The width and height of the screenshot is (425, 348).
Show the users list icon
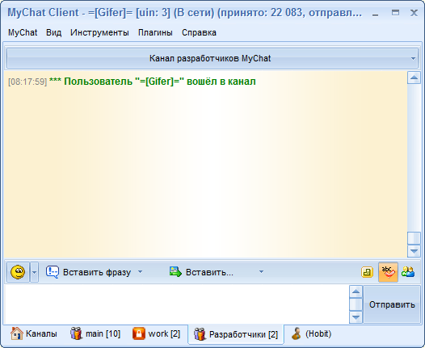[408, 272]
